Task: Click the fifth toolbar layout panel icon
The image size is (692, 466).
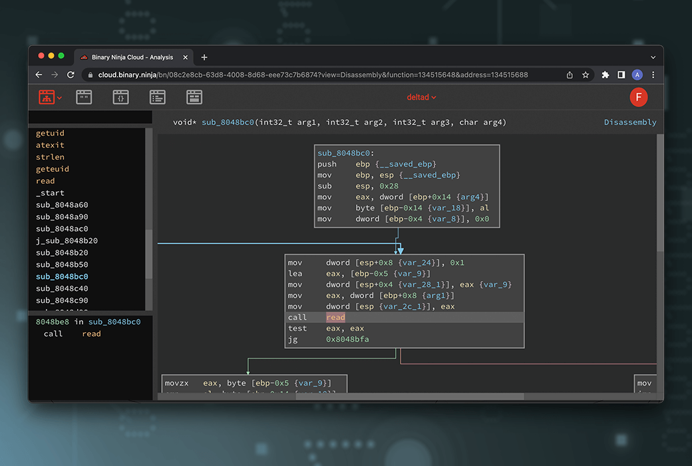Action: 194,97
